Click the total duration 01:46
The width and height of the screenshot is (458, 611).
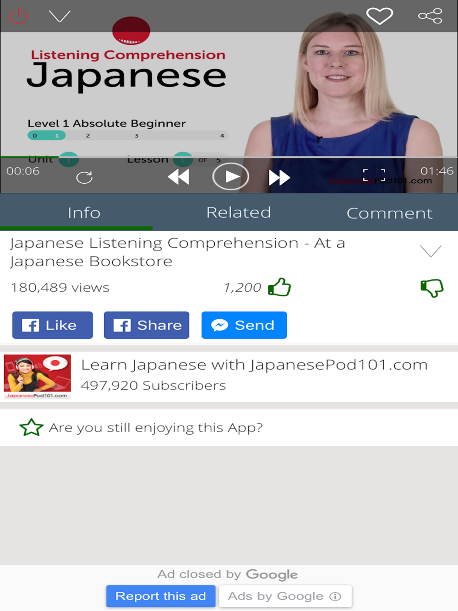click(437, 171)
